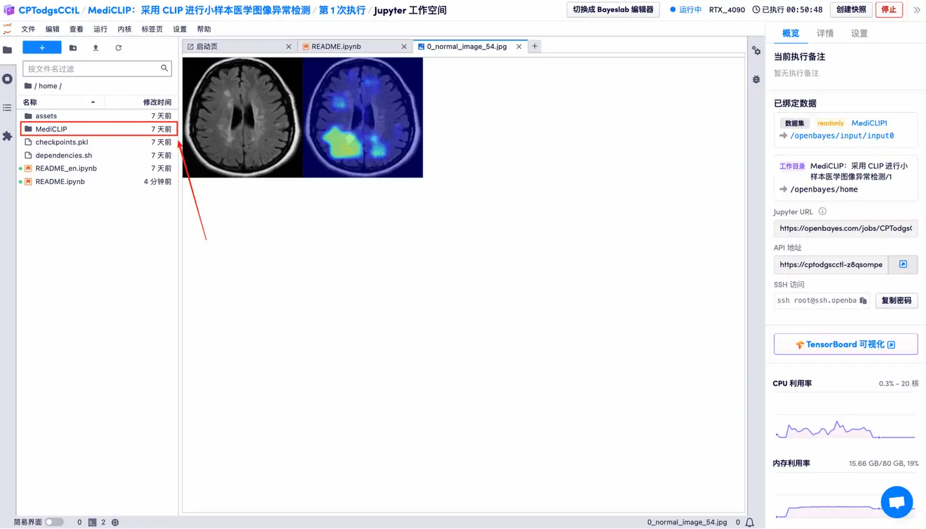Click the elapsed time clock icon
Viewport: 926px width, 529px height.
point(756,10)
